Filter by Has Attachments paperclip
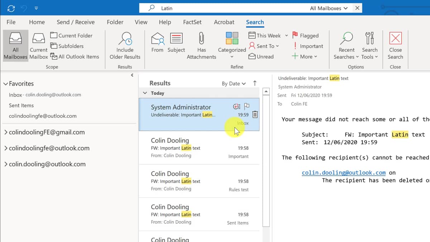This screenshot has width=430, height=242. (x=201, y=46)
